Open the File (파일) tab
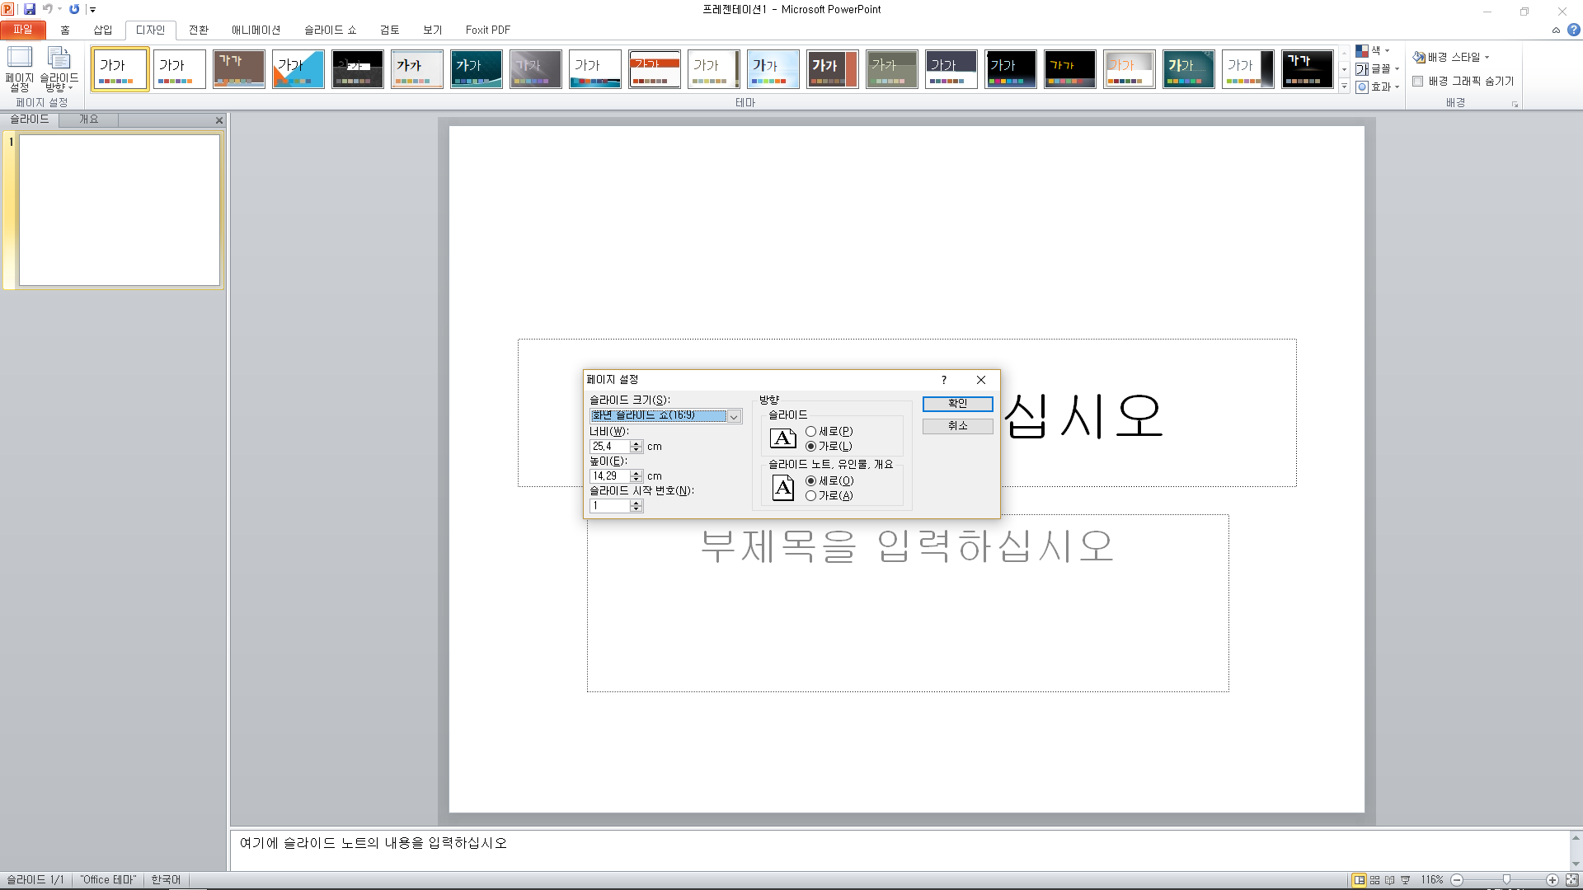Viewport: 1583px width, 890px height. (22, 30)
